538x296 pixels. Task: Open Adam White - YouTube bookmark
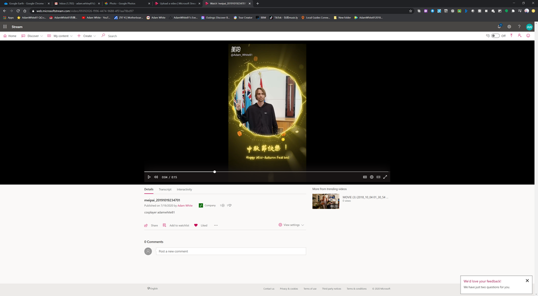pyautogui.click(x=96, y=18)
